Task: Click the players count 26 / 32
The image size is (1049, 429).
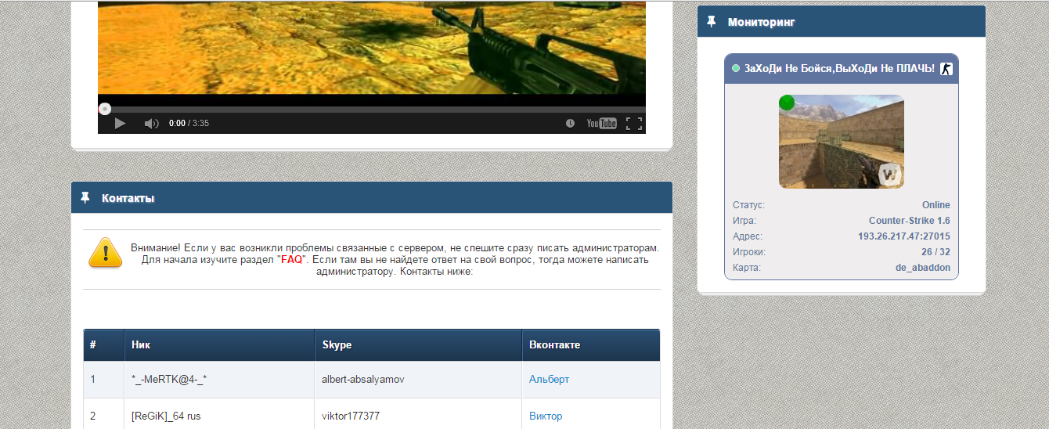Action: point(936,252)
